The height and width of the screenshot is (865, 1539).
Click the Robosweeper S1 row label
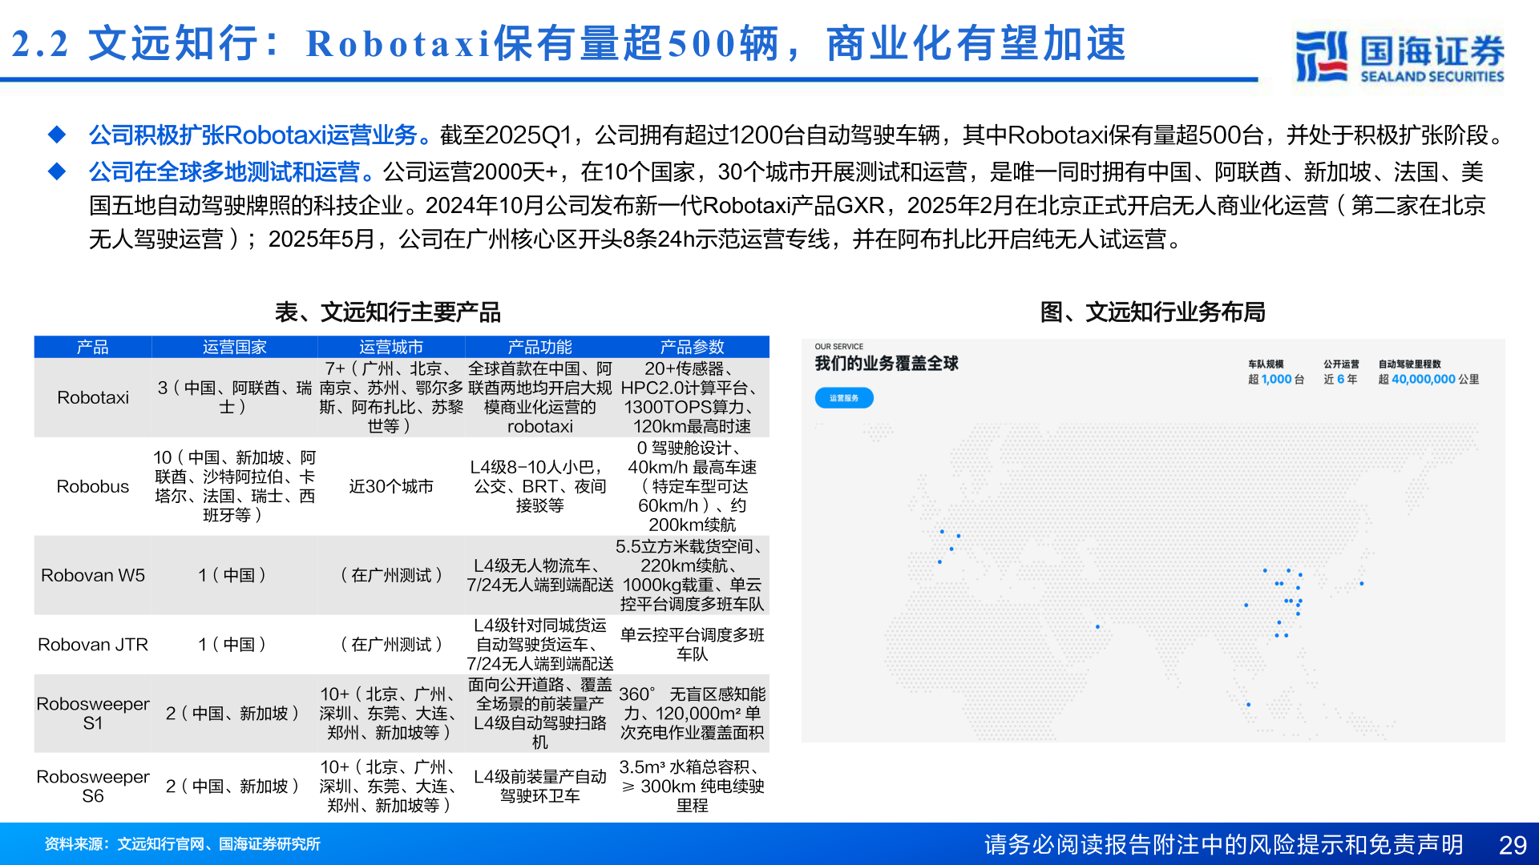[x=93, y=713]
